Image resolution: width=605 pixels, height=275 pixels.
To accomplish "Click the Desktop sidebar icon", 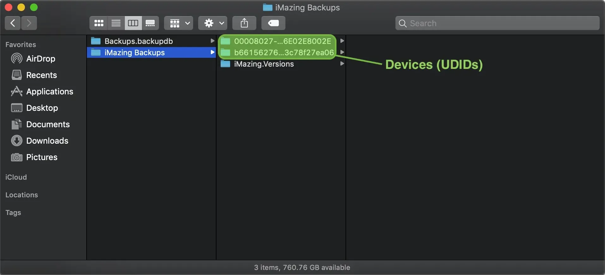I will pos(16,108).
